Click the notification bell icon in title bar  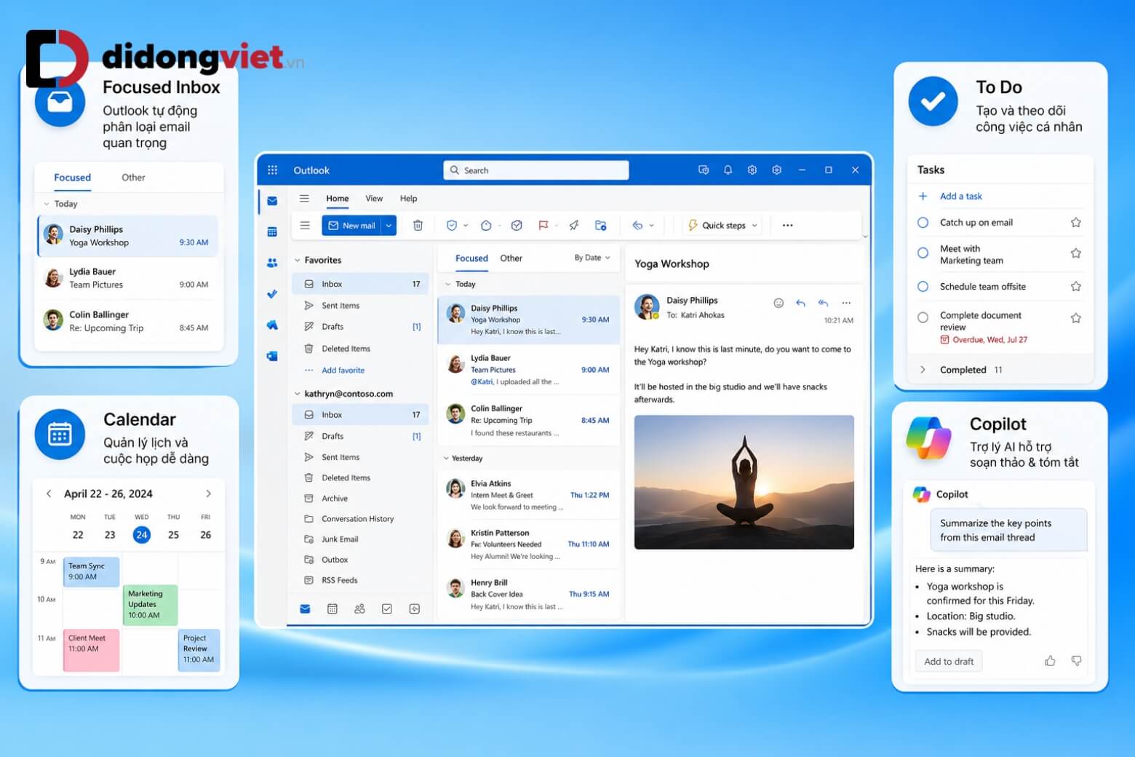pos(728,170)
